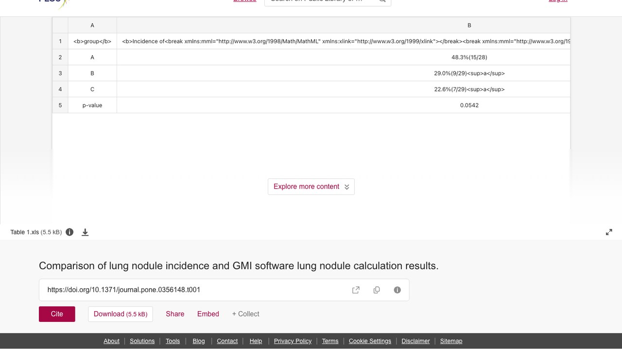Open the Share option

[175, 314]
